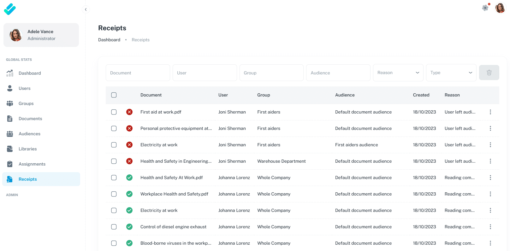Click the Documents file icon in the sidebar
Image resolution: width=510 pixels, height=251 pixels.
(10, 119)
